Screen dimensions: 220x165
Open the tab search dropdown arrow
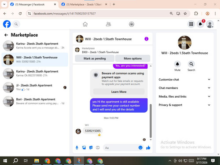[4, 4]
